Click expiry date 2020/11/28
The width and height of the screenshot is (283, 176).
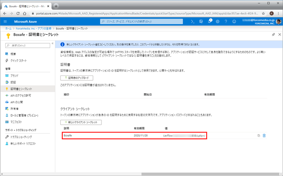(x=141, y=136)
